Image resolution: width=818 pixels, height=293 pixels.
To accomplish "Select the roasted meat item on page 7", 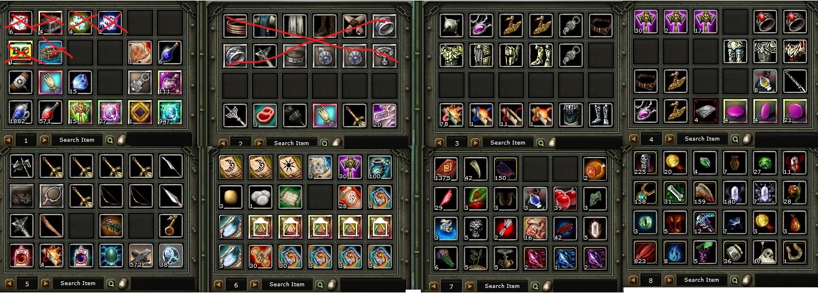I will pos(595,168).
